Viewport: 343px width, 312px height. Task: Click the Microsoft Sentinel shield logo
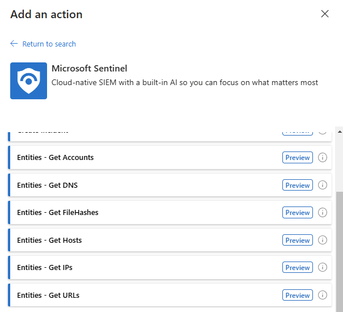click(x=28, y=81)
